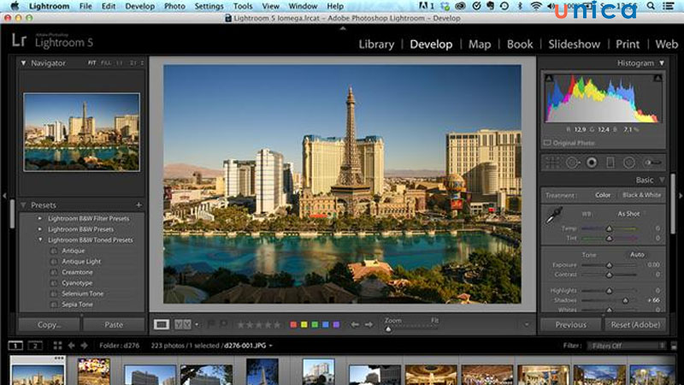
Task: Open Spotlight search in macOS menu bar
Action: (x=651, y=6)
